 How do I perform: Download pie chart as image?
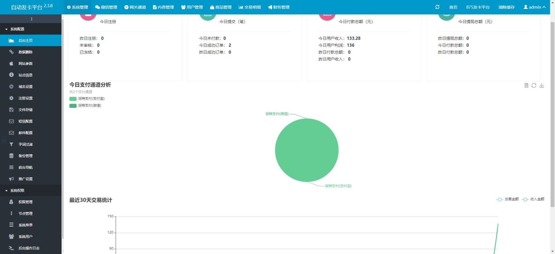(x=542, y=86)
